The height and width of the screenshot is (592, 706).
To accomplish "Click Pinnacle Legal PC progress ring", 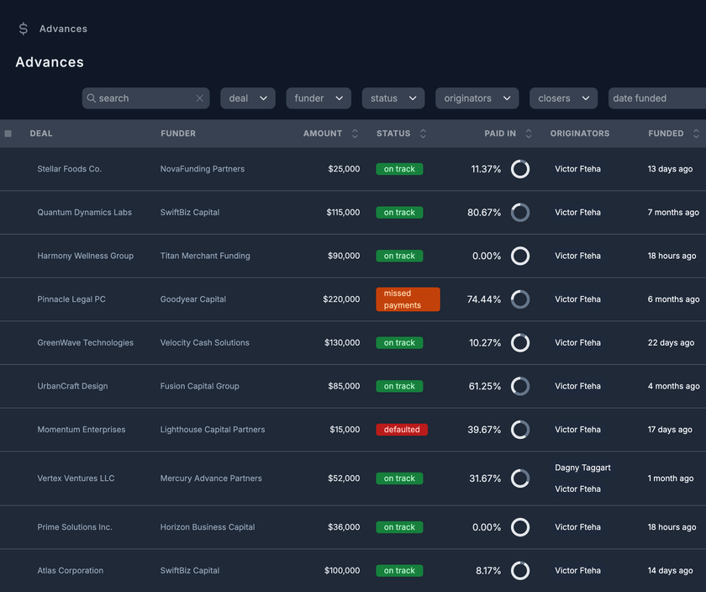I will coord(520,299).
